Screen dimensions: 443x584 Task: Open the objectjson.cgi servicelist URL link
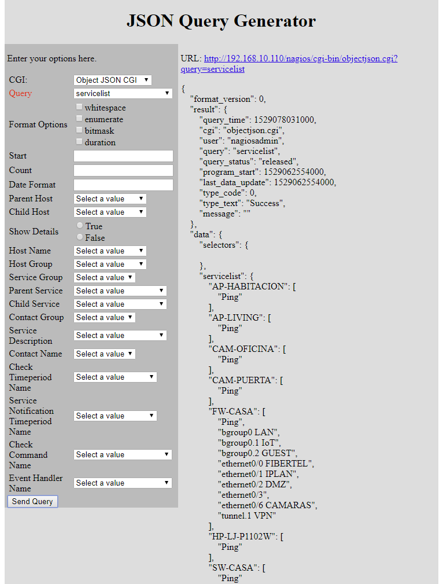tap(300, 59)
